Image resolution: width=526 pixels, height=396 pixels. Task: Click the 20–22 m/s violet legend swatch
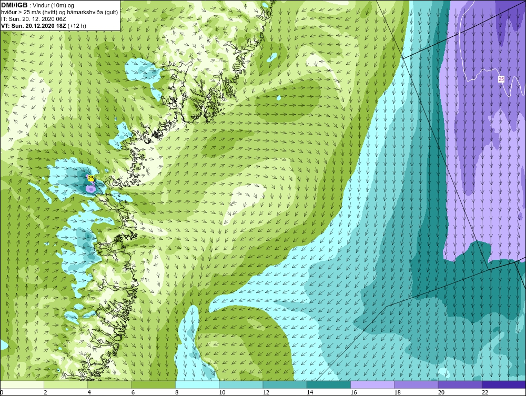(x=460, y=384)
